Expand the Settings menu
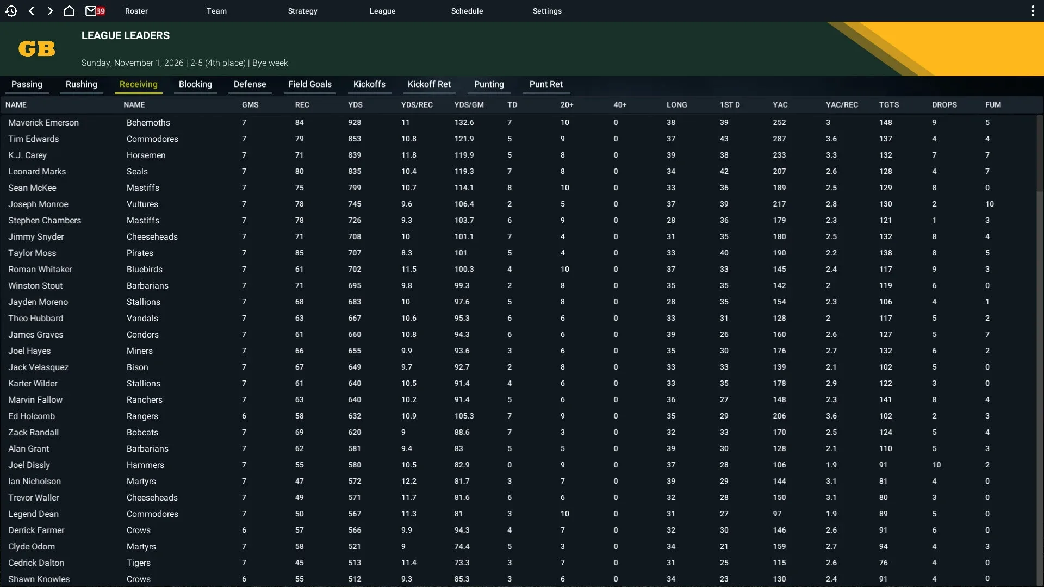1044x587 pixels. coord(547,11)
